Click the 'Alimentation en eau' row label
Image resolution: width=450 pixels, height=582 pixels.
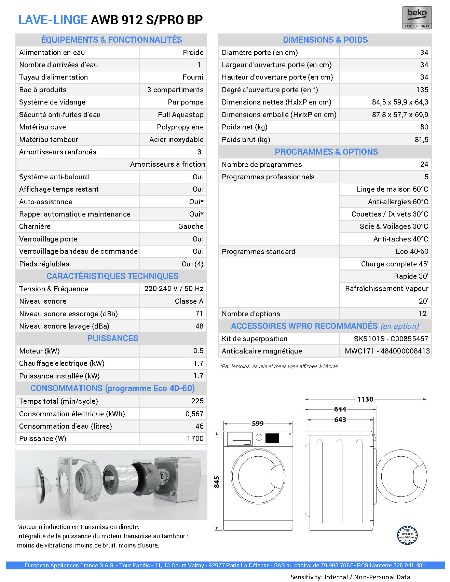point(52,53)
